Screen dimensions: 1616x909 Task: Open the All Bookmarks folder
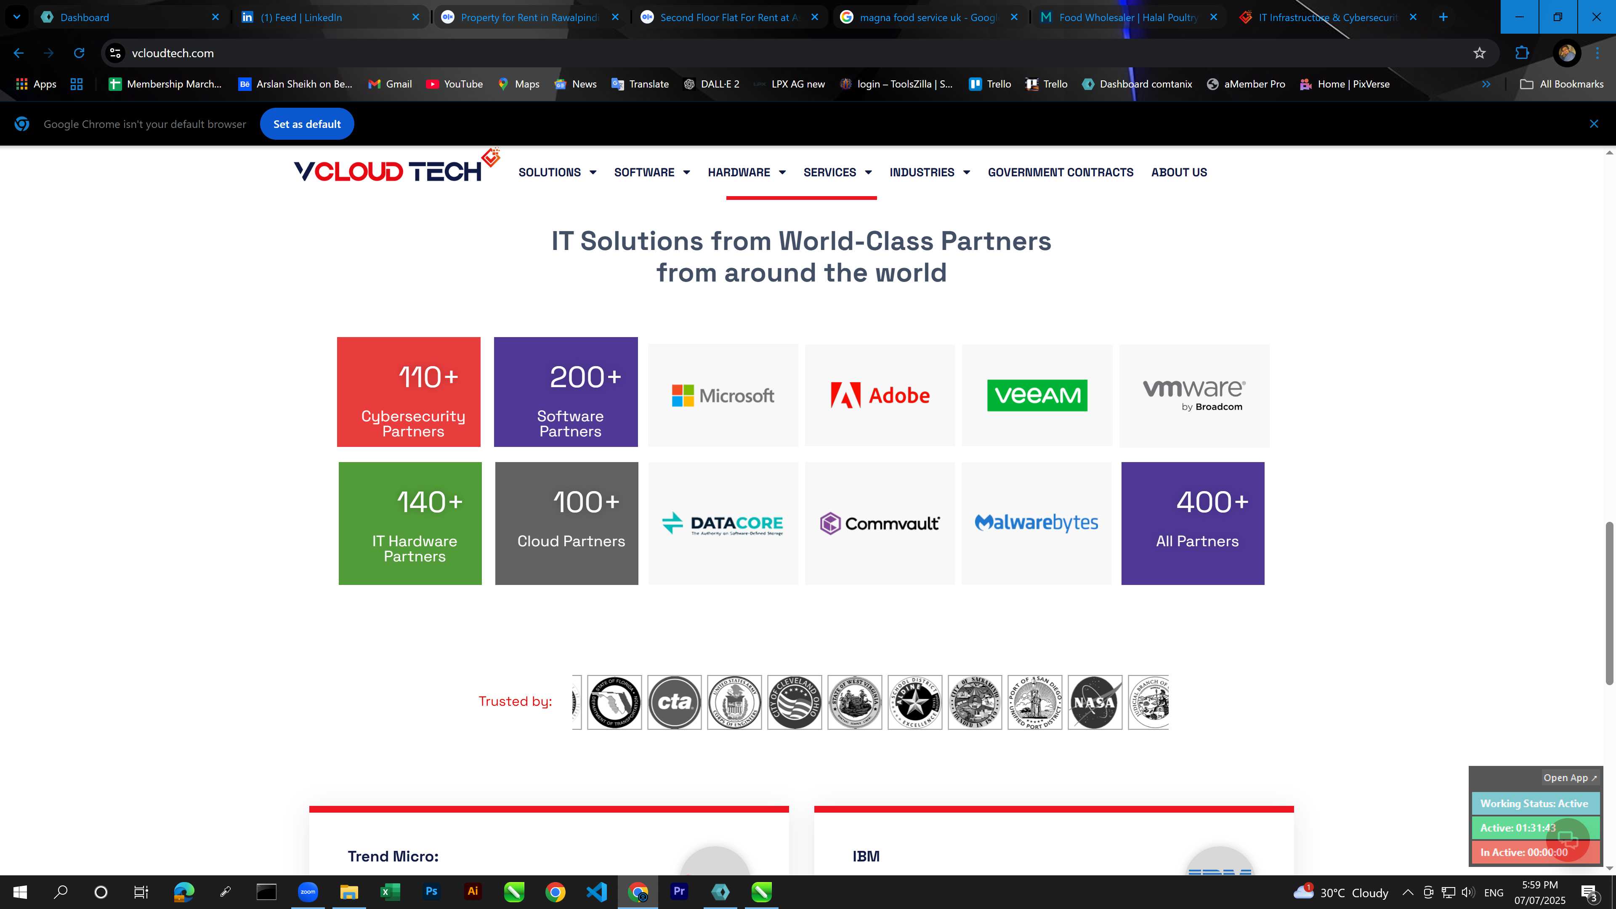1561,84
